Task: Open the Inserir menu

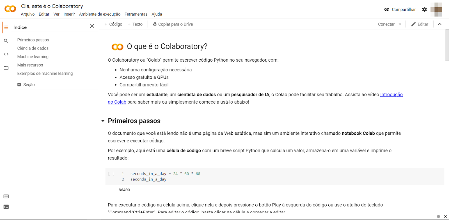Action: [69, 14]
